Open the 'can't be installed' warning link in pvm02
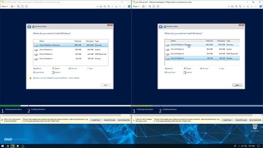This screenshot has height=148, width=263. pyautogui.click(x=56, y=78)
